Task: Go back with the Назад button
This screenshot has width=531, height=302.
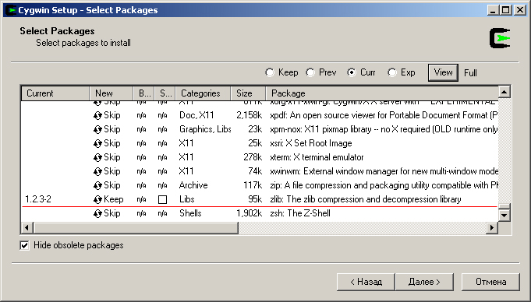Action: 366,282
